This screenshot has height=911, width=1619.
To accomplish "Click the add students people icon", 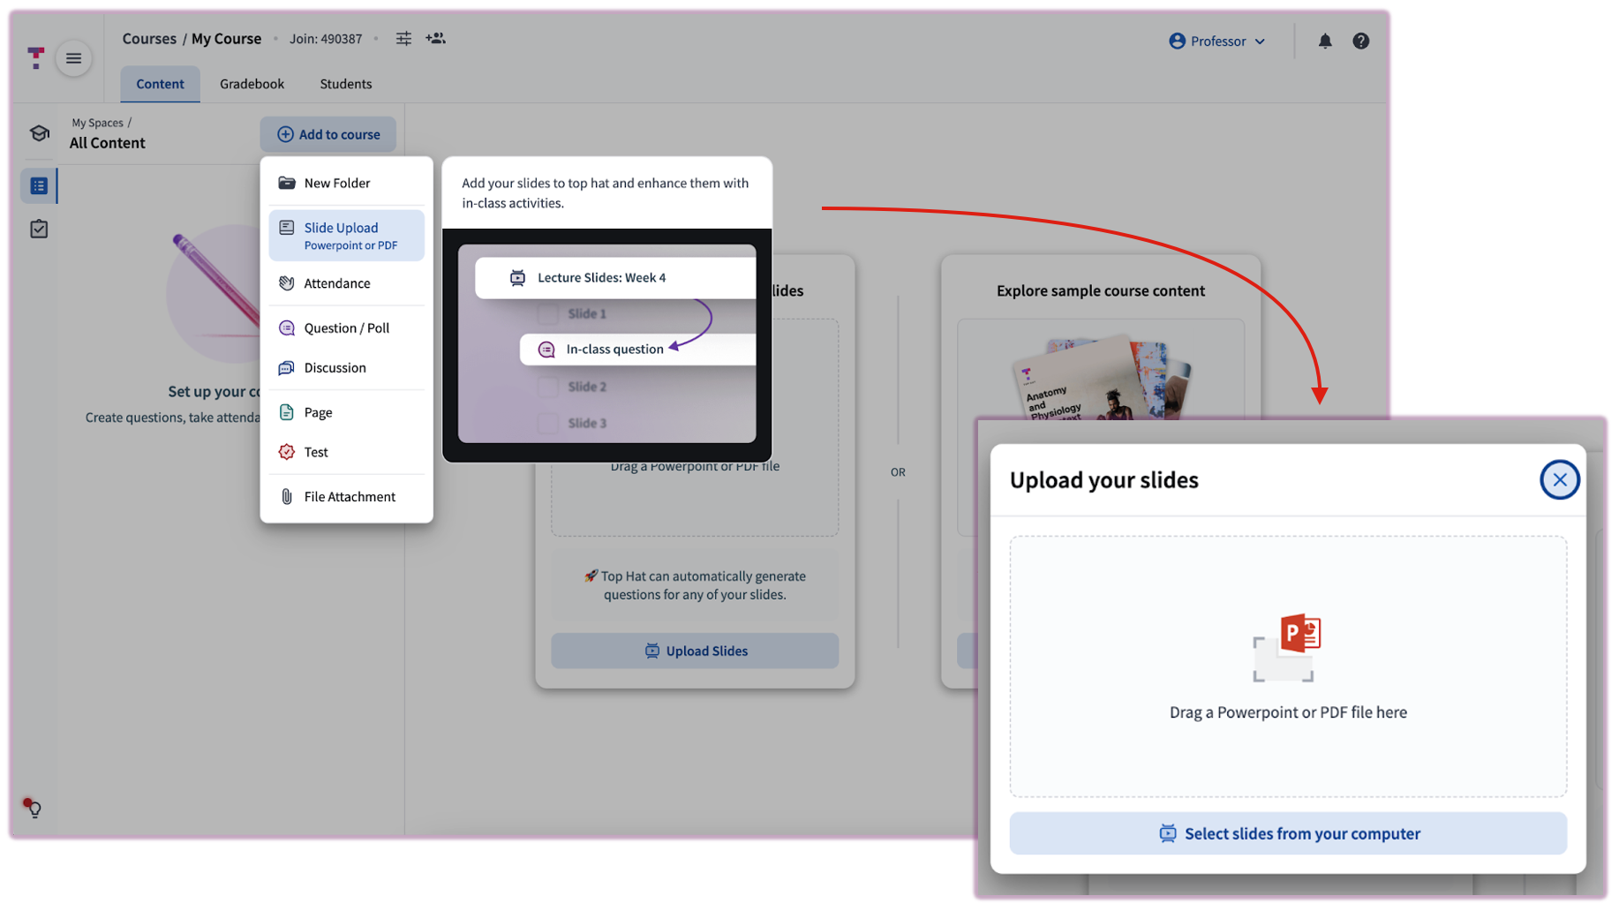I will coord(435,39).
